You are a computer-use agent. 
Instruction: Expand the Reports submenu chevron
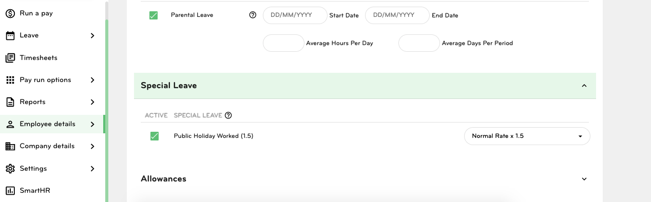92,102
